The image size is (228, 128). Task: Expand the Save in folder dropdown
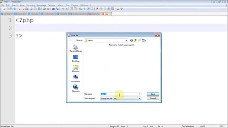point(126,41)
